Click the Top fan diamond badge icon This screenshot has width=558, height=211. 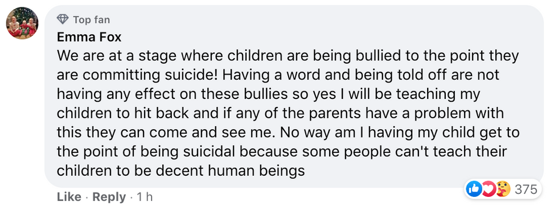pos(63,19)
